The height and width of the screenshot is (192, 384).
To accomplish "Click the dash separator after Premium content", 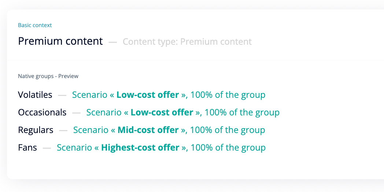I will [112, 43].
